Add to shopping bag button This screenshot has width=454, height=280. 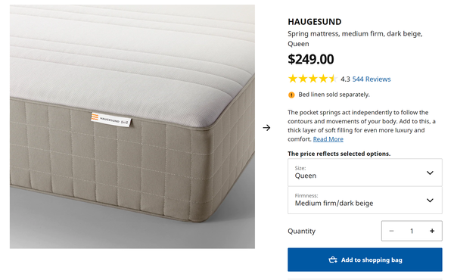[x=365, y=260]
